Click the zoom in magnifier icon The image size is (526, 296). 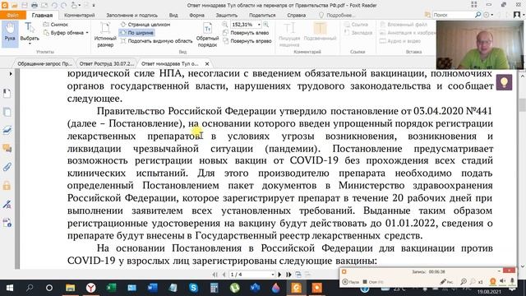point(266,25)
